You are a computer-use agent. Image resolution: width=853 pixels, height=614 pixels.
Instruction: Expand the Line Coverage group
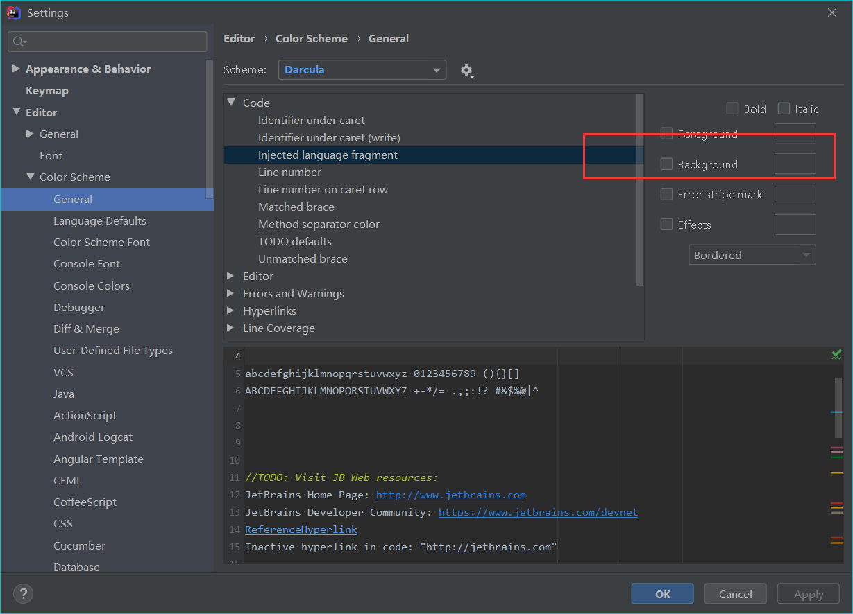point(231,328)
